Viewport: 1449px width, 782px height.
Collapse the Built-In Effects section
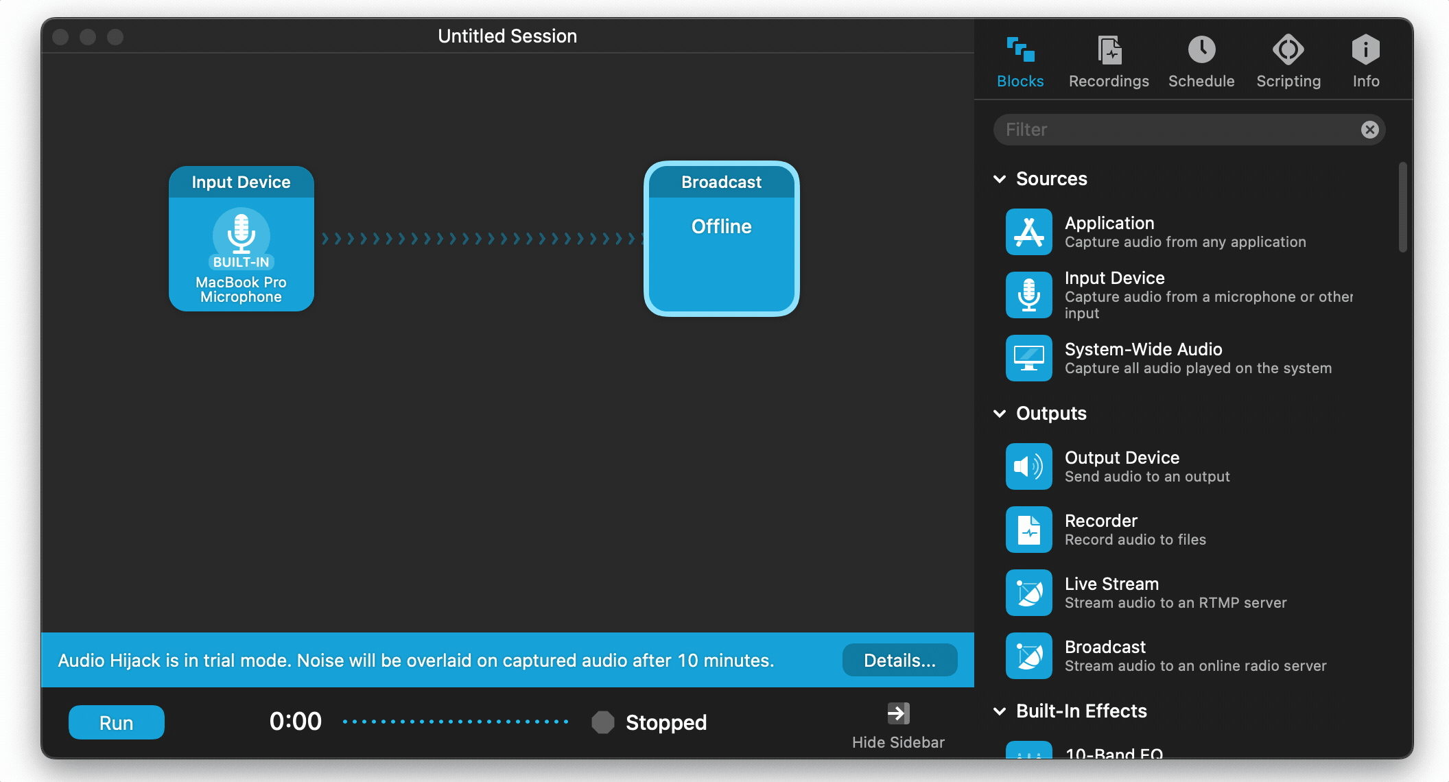[x=1000, y=711]
